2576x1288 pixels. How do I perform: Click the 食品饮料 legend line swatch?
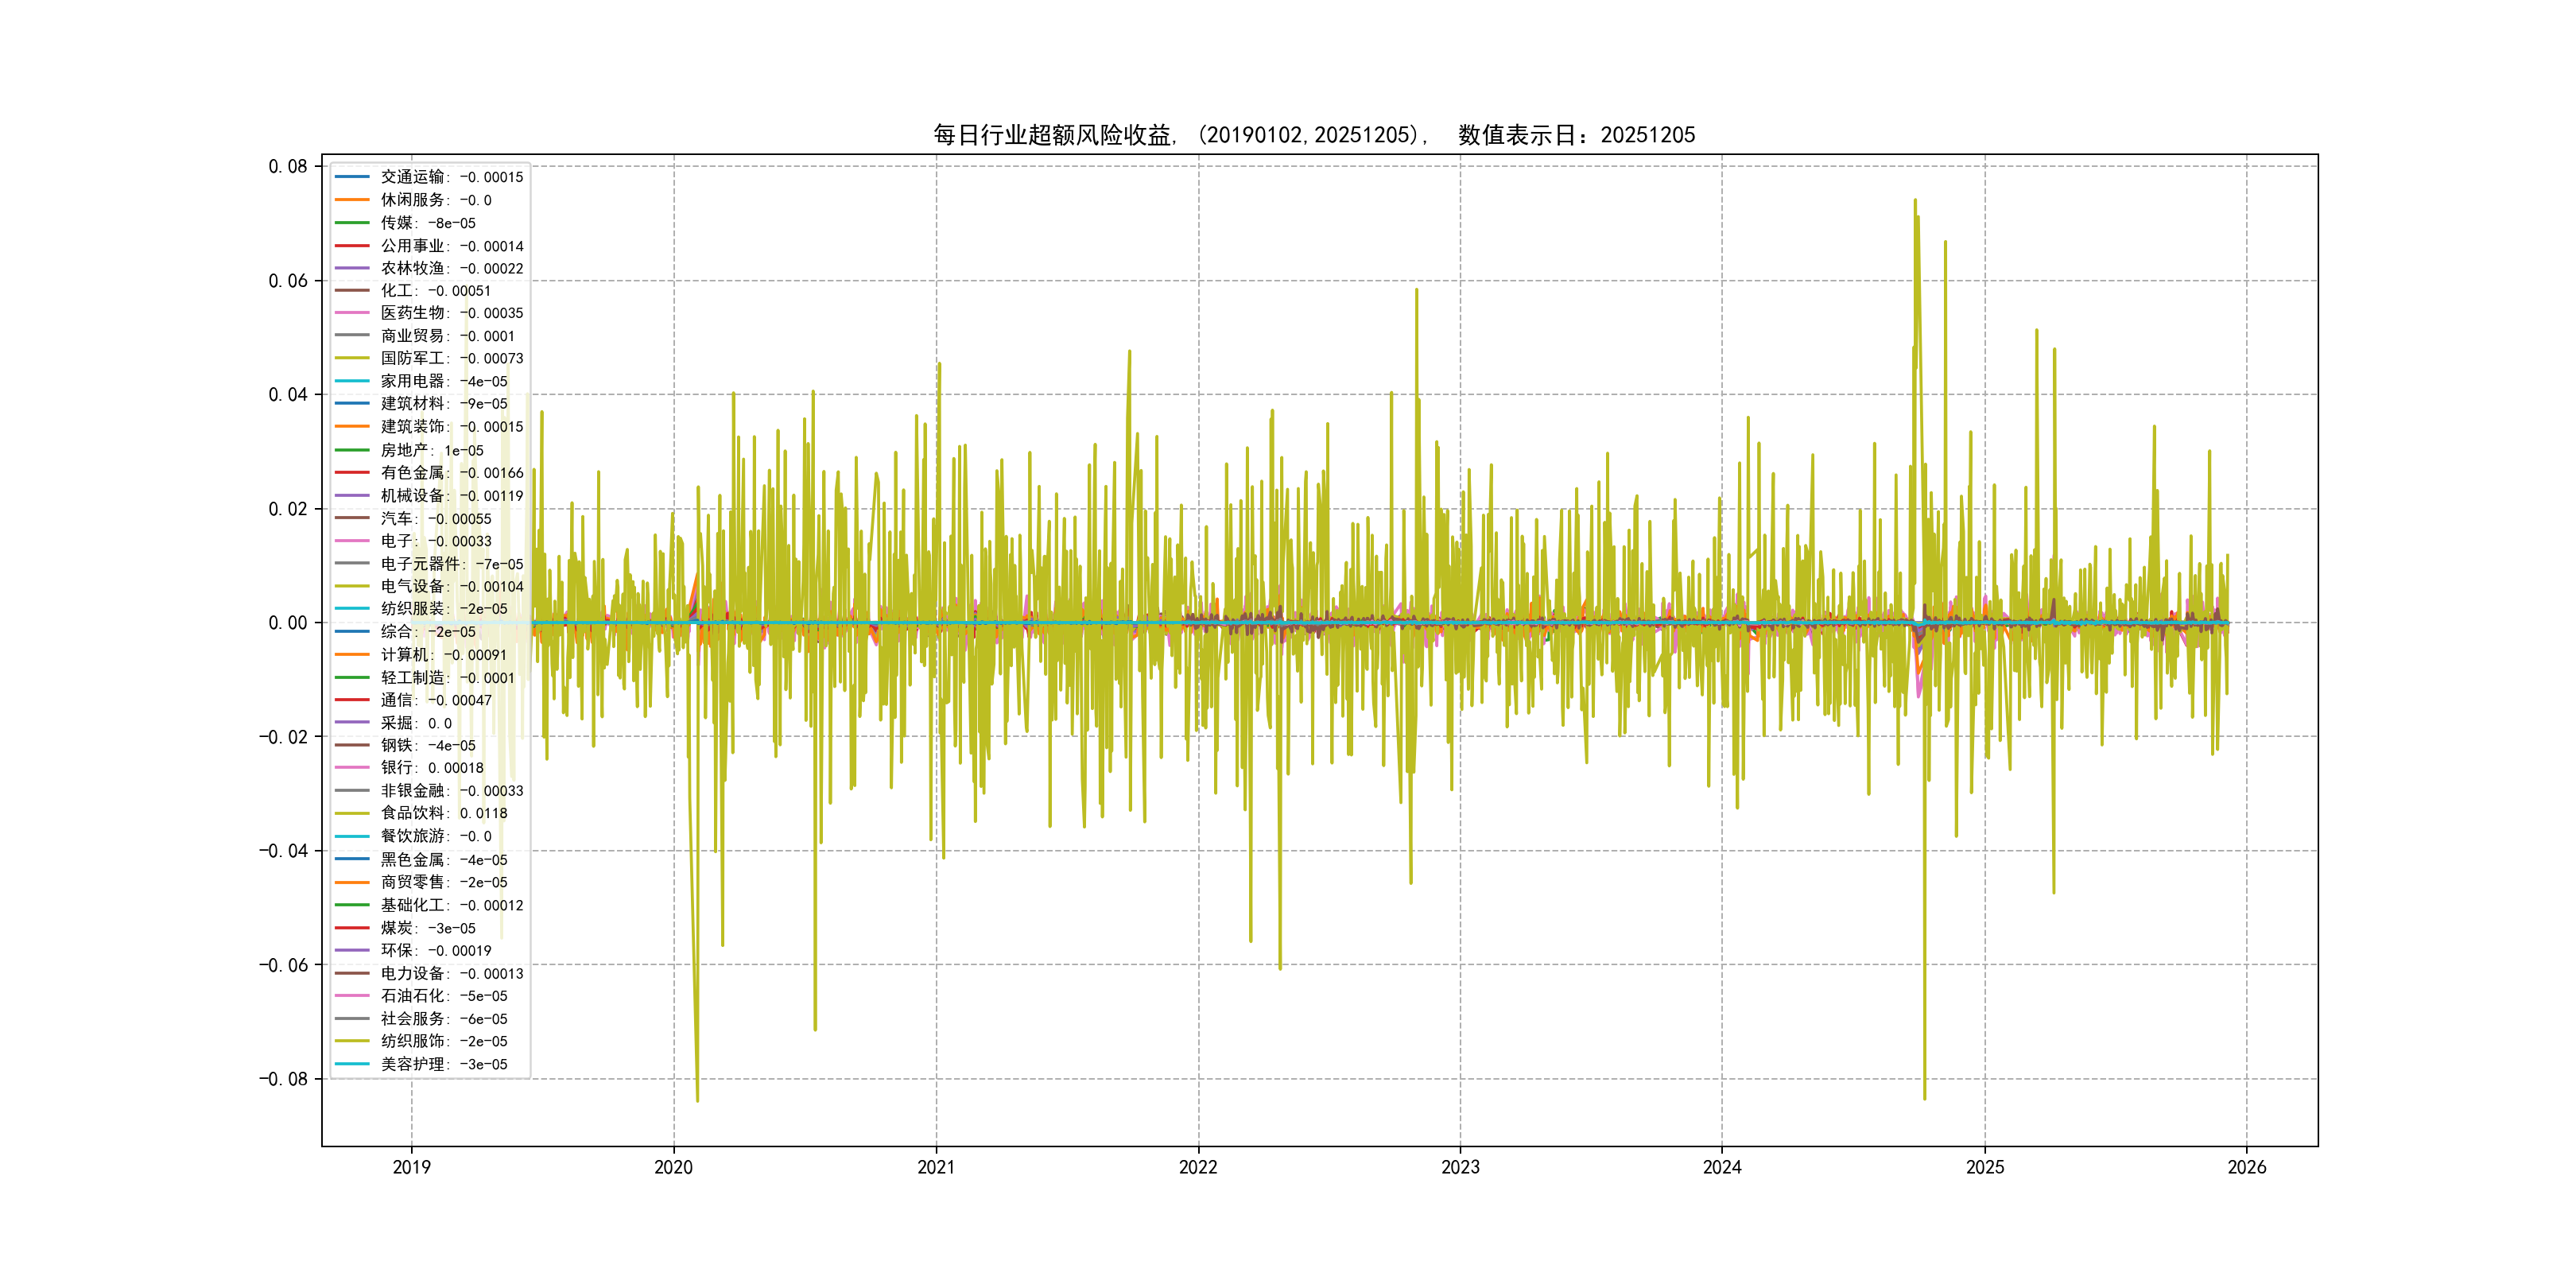click(x=352, y=813)
